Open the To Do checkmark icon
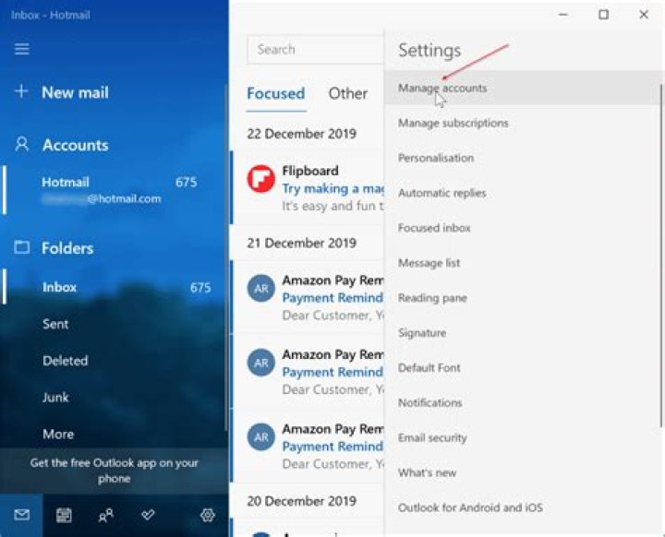 pyautogui.click(x=148, y=516)
